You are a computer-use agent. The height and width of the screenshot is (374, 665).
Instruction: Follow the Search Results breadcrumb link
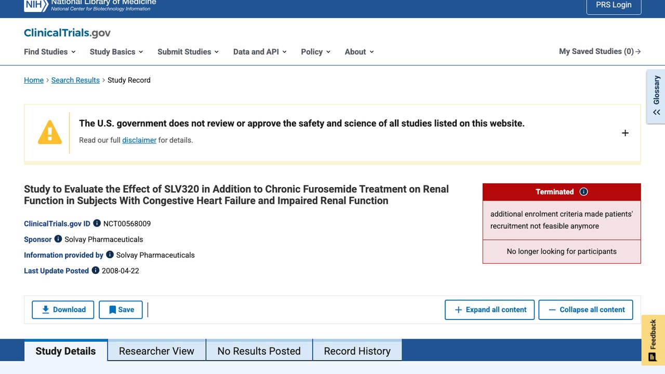(75, 80)
